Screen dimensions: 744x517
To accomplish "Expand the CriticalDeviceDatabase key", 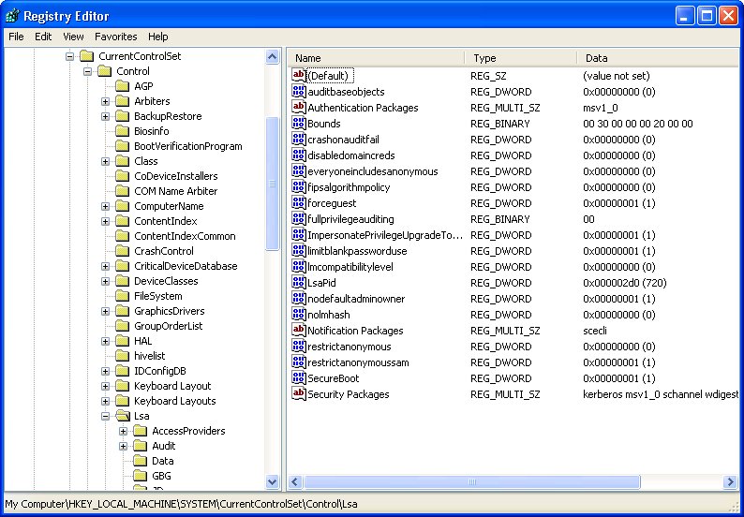I will (x=105, y=267).
